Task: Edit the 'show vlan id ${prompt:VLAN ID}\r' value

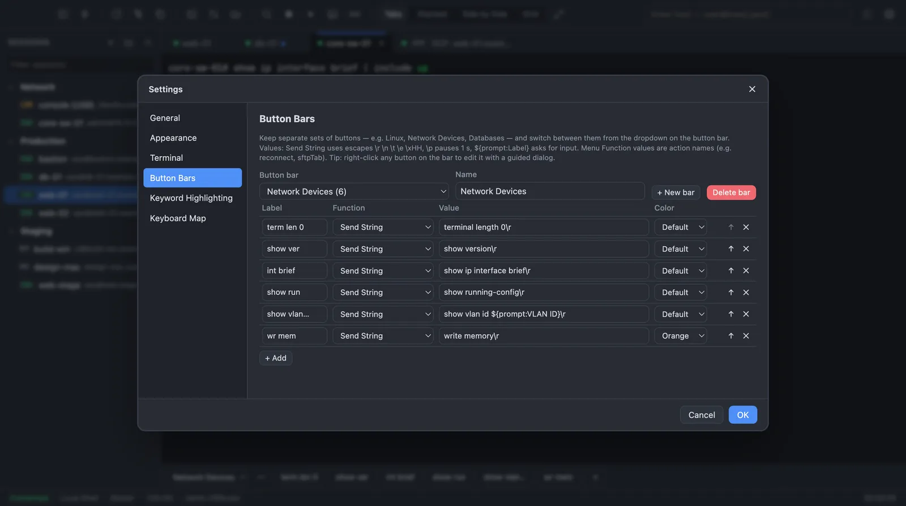Action: (x=544, y=314)
